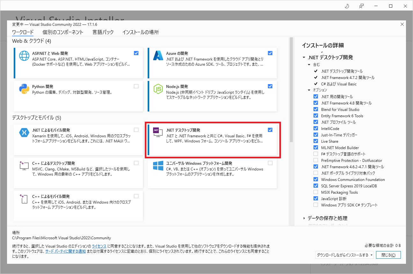The image size is (413, 274).
Task: Click the Xamarin .NET mobile development icon
Action: (24, 133)
